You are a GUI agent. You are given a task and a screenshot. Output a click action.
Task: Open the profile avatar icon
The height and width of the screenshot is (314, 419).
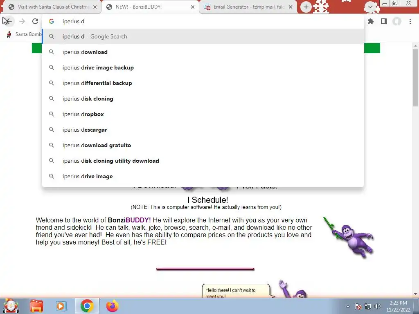pyautogui.click(x=397, y=21)
